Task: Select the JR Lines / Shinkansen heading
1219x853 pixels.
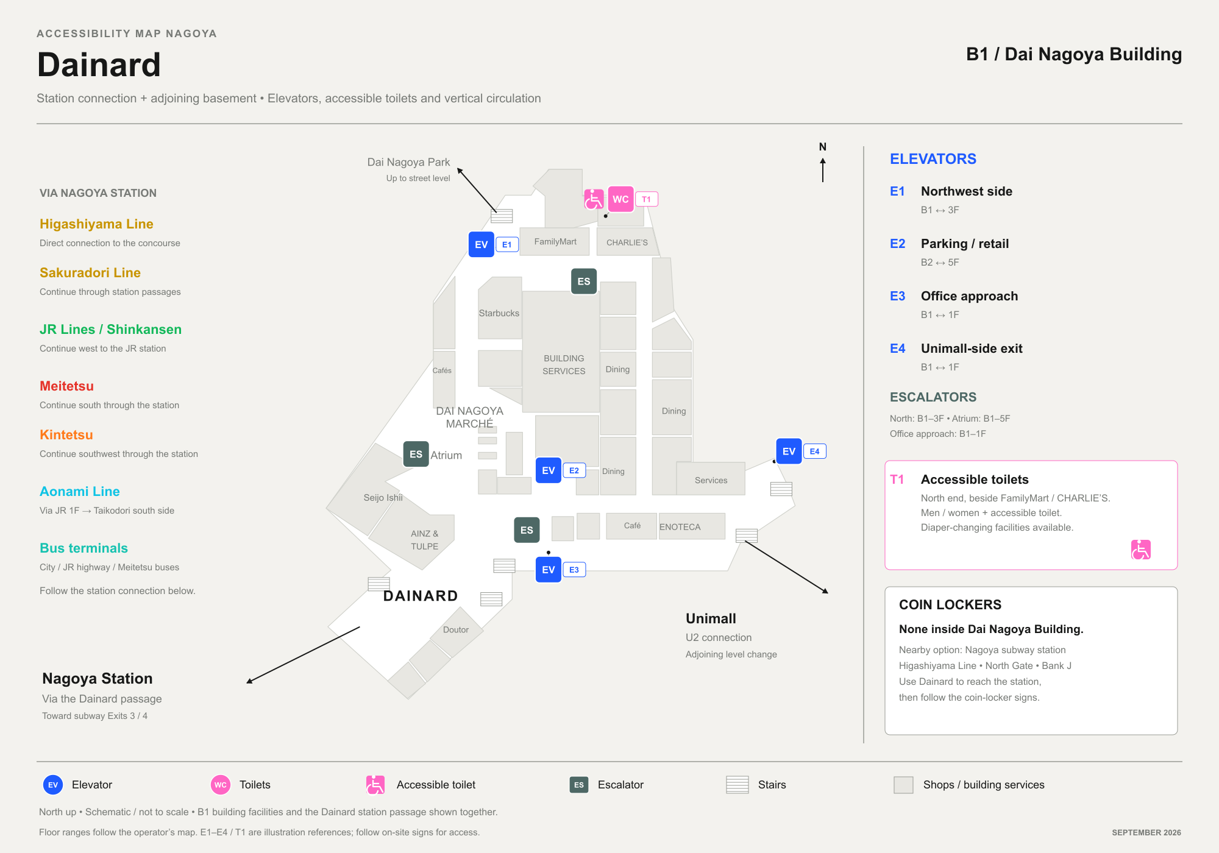Action: point(111,330)
